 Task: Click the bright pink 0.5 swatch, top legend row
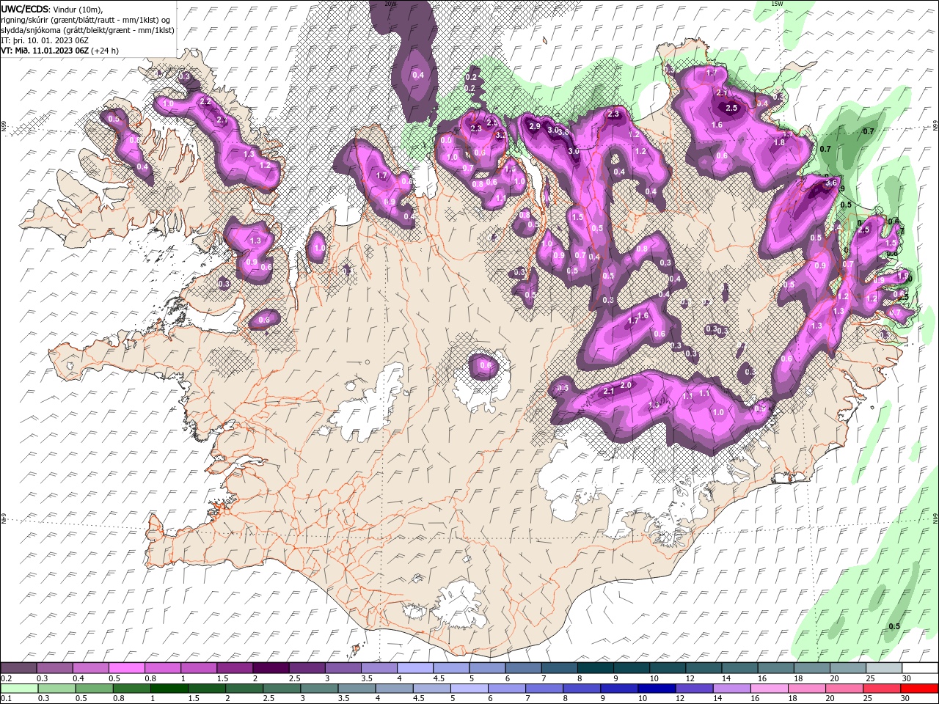[x=126, y=668]
